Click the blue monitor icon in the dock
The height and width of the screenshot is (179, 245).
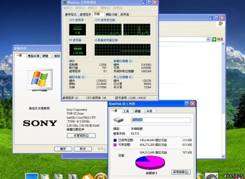pyautogui.click(x=31, y=176)
